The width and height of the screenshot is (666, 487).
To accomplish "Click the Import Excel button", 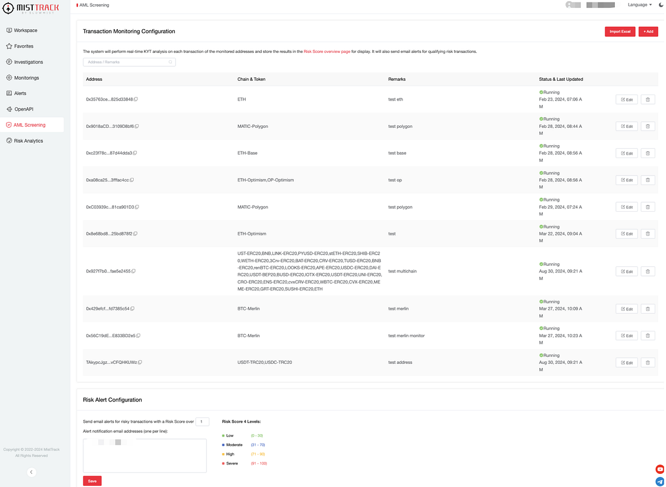I will tap(620, 32).
